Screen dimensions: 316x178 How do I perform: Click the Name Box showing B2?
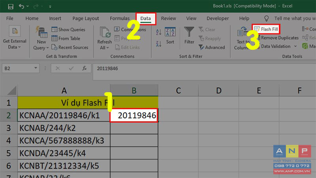pyautogui.click(x=17, y=68)
